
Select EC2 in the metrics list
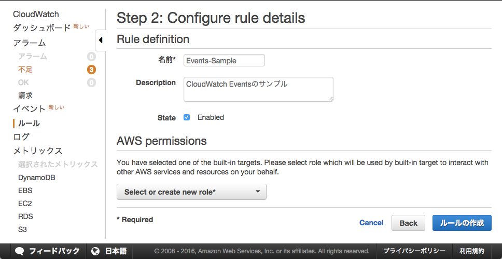[x=25, y=203]
